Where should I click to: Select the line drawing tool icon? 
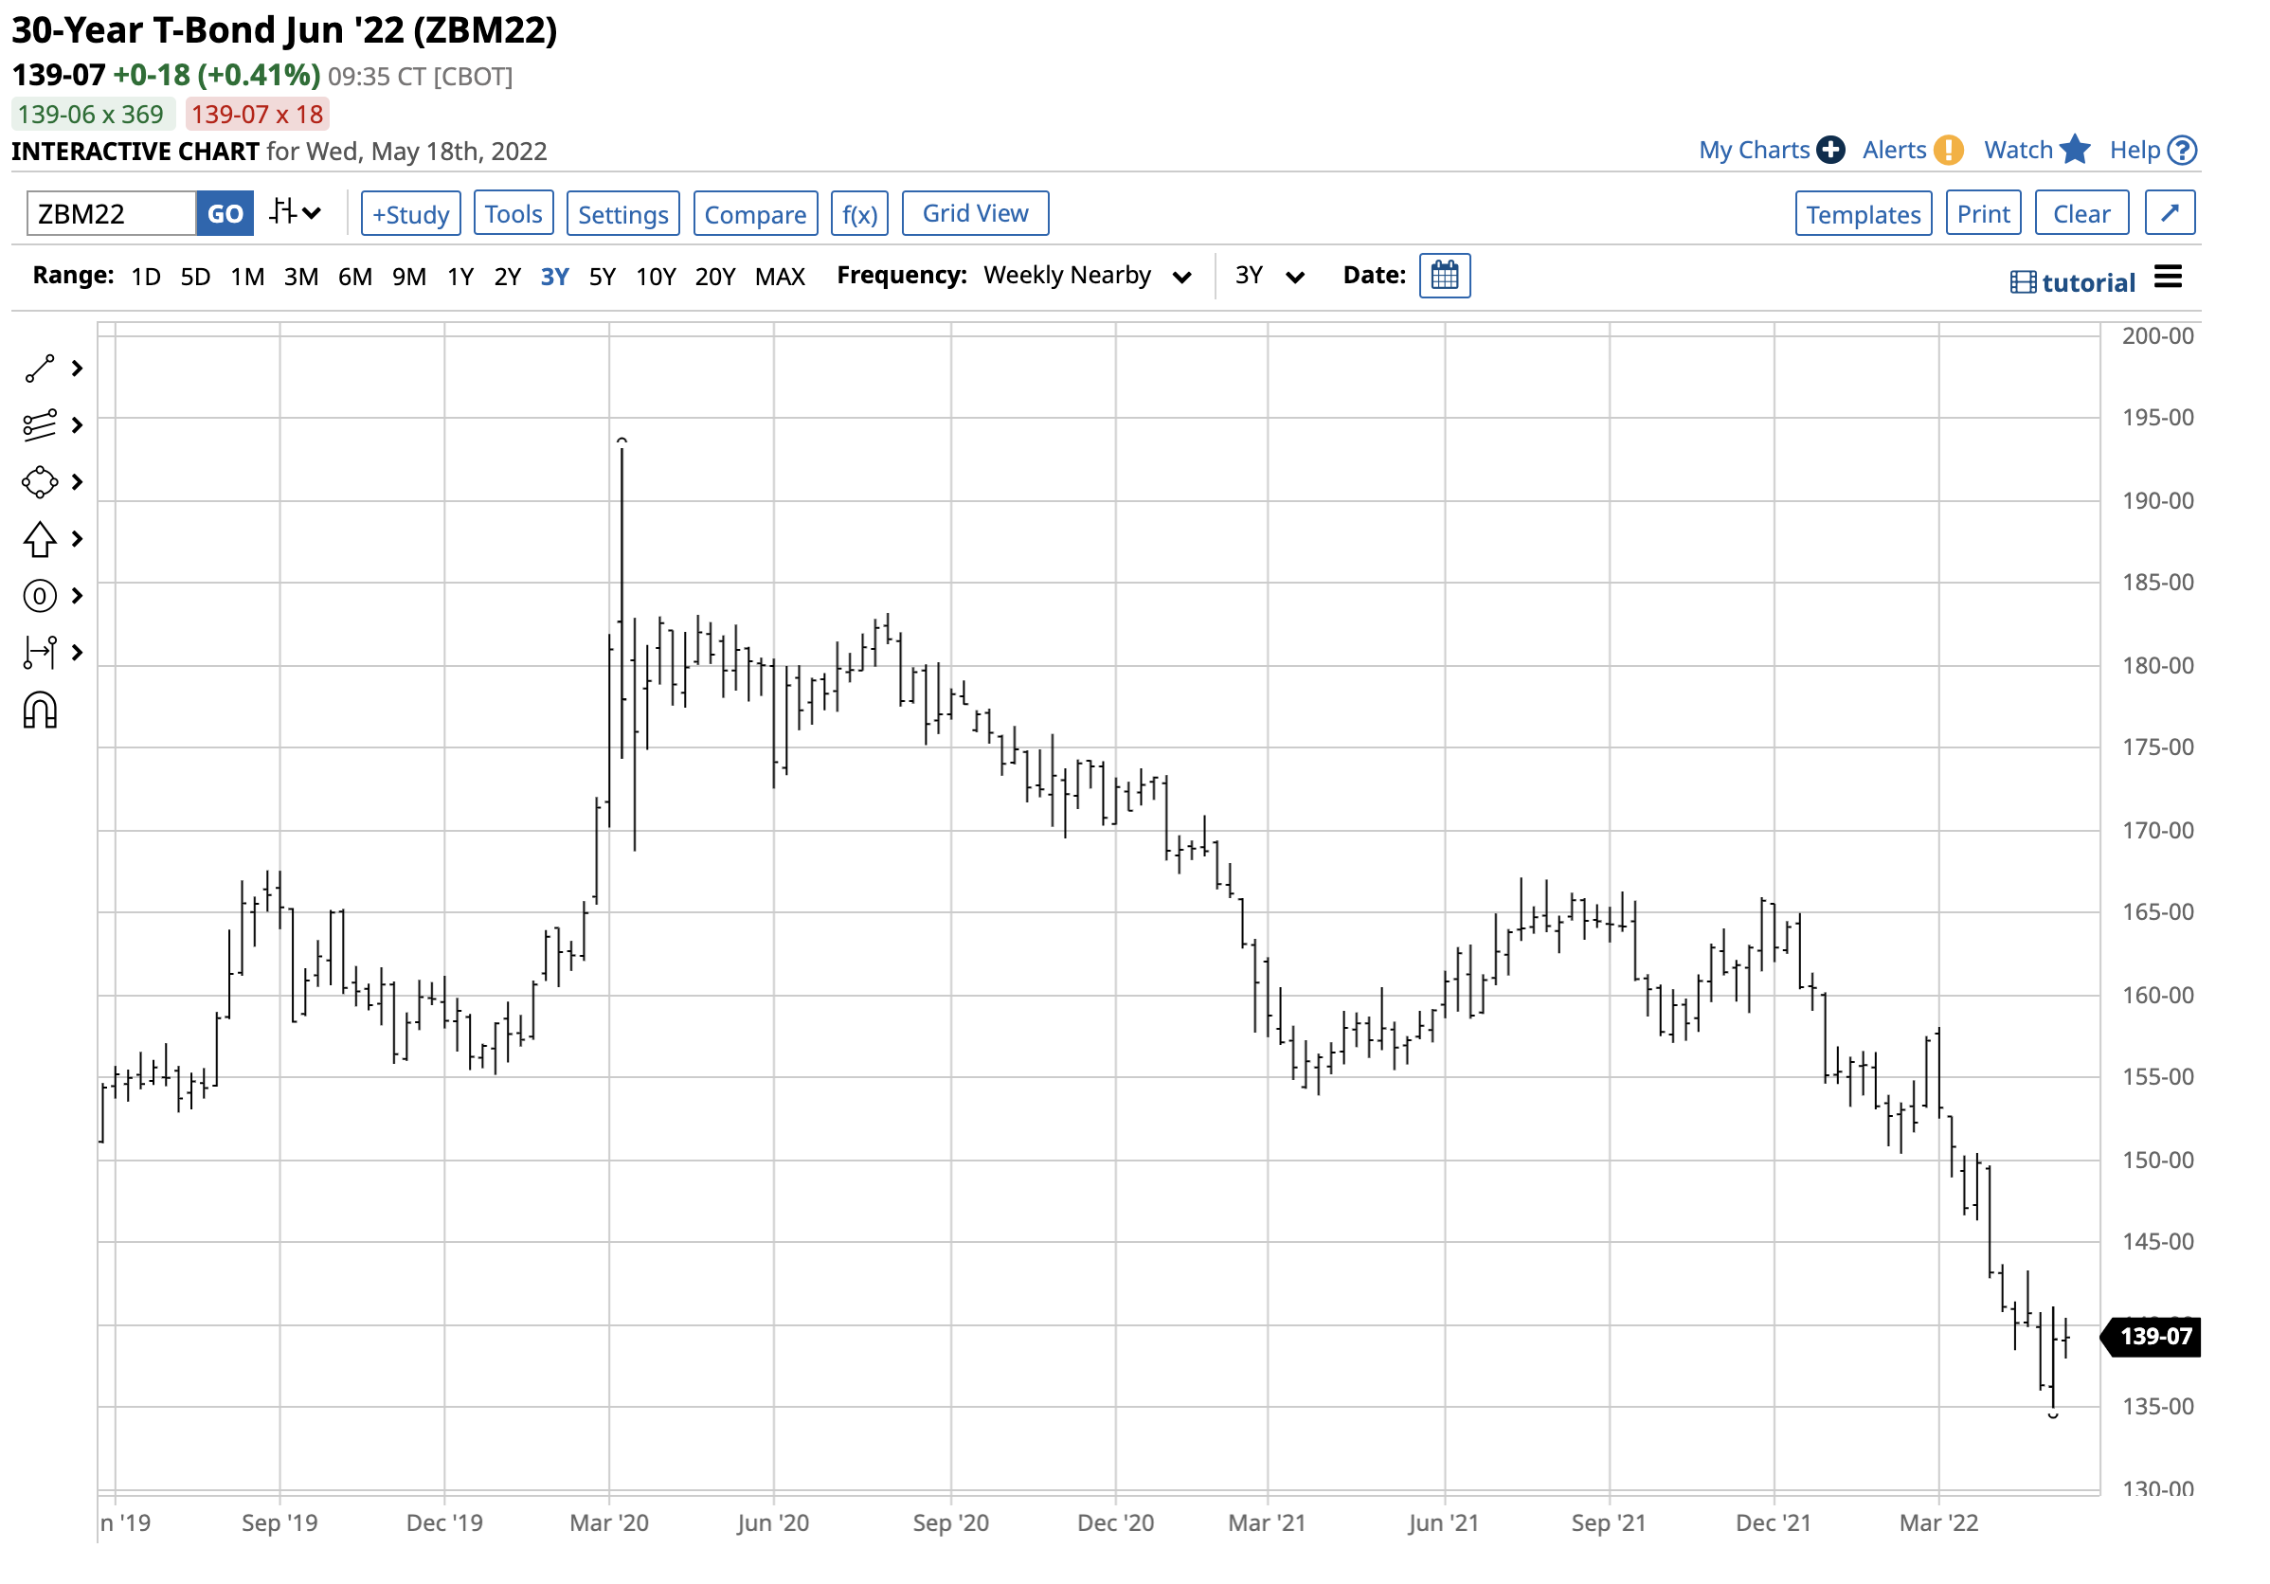click(40, 369)
